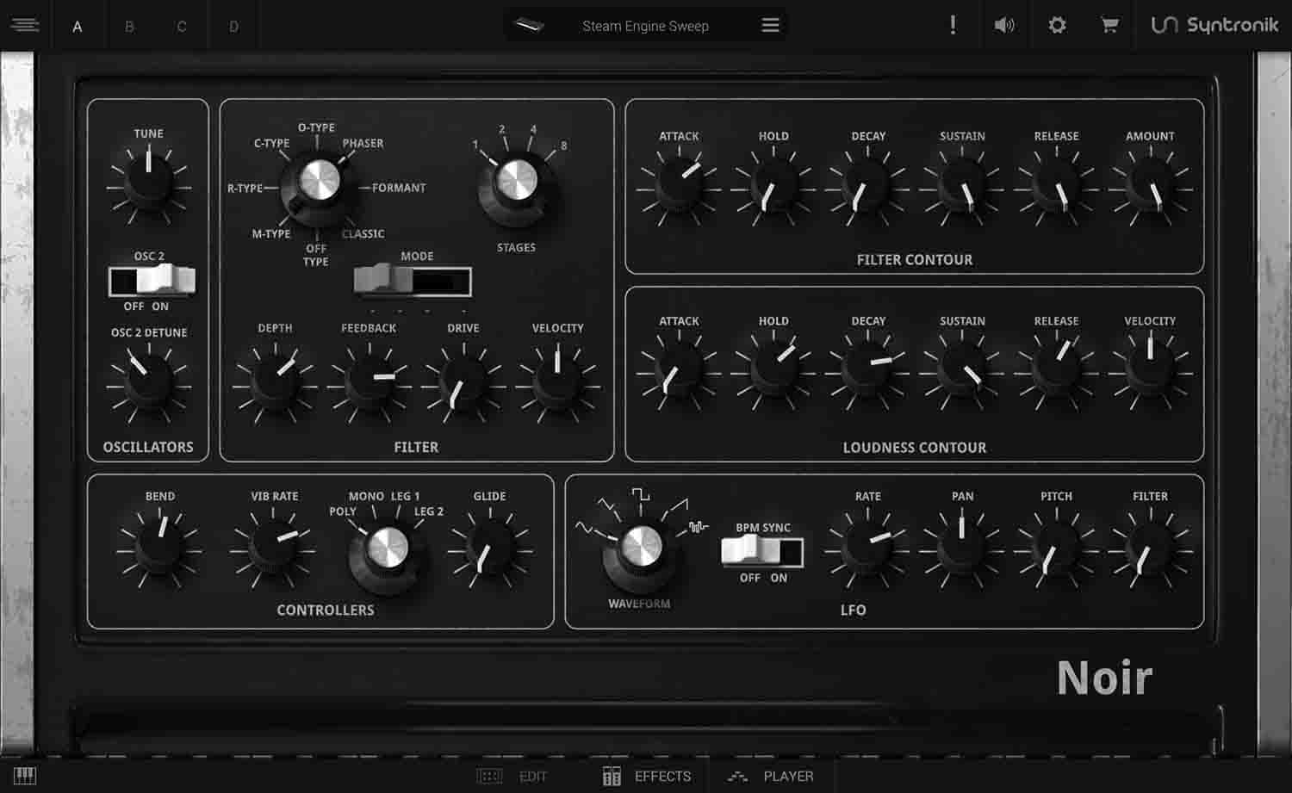
Task: Select the sawtooth wave LFO icon
Action: pyautogui.click(x=680, y=504)
